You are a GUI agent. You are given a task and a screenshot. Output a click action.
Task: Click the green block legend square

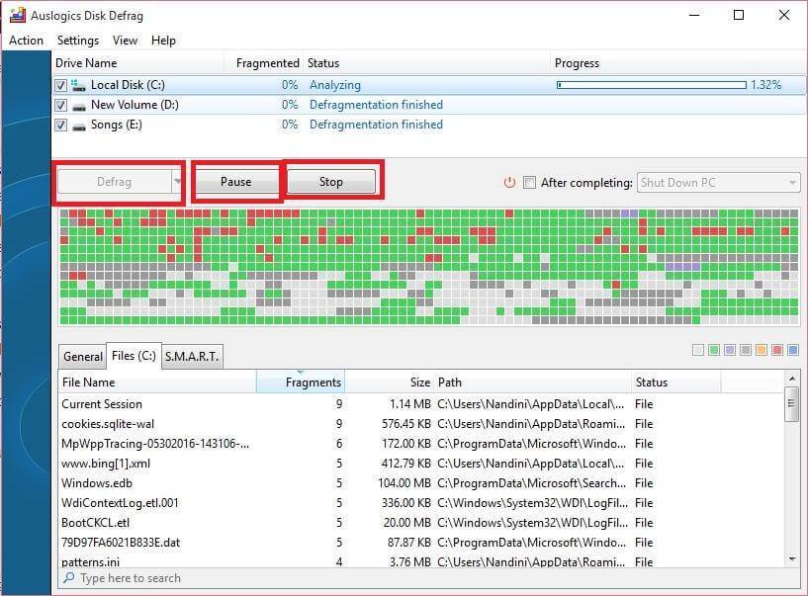714,349
